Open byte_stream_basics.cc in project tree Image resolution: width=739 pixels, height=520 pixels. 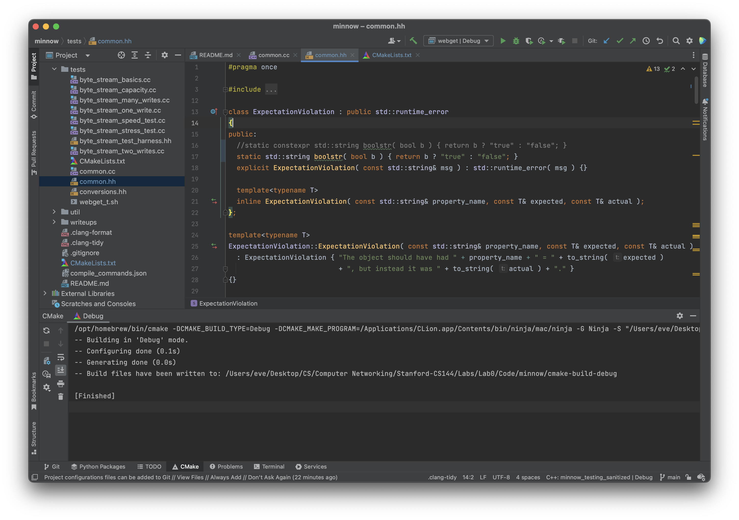point(115,80)
